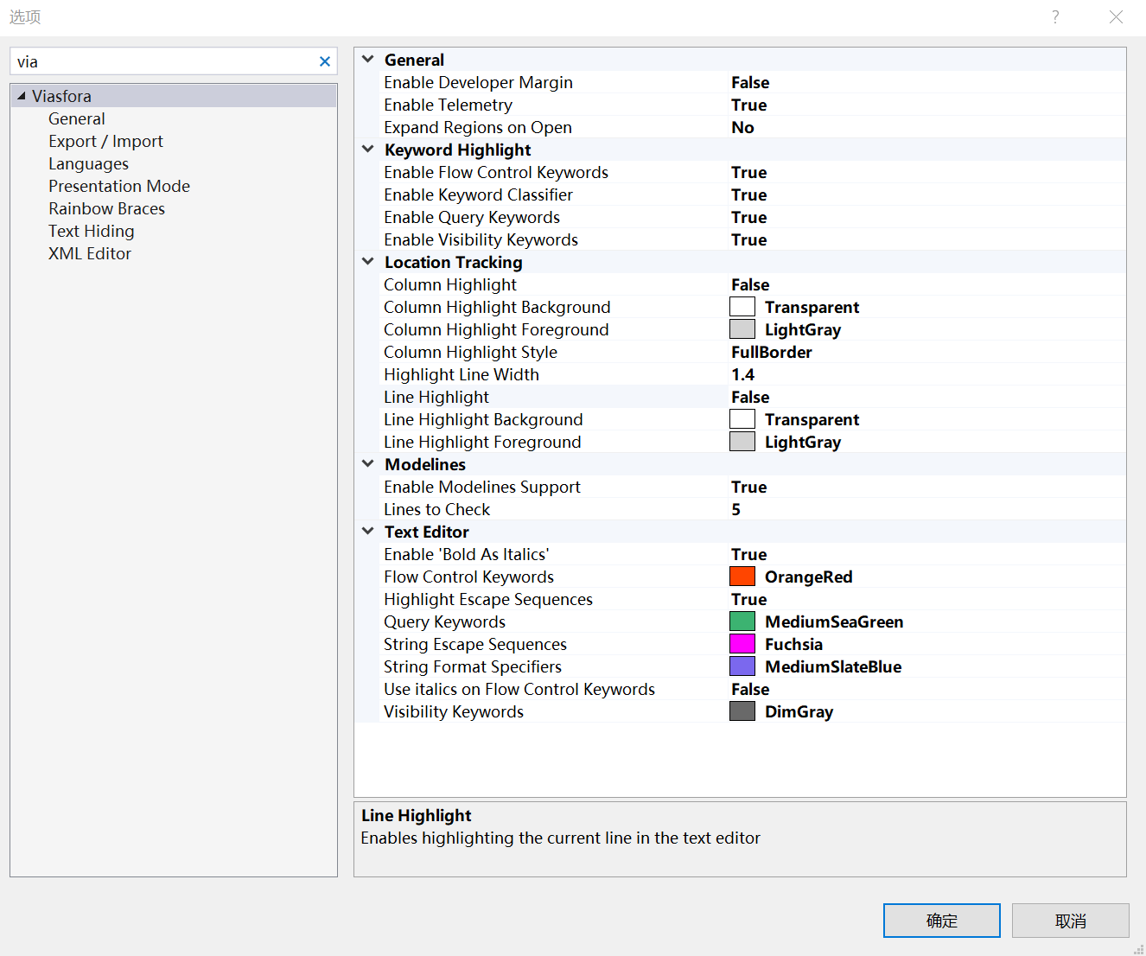
Task: Collapse the General property section
Action: (368, 60)
